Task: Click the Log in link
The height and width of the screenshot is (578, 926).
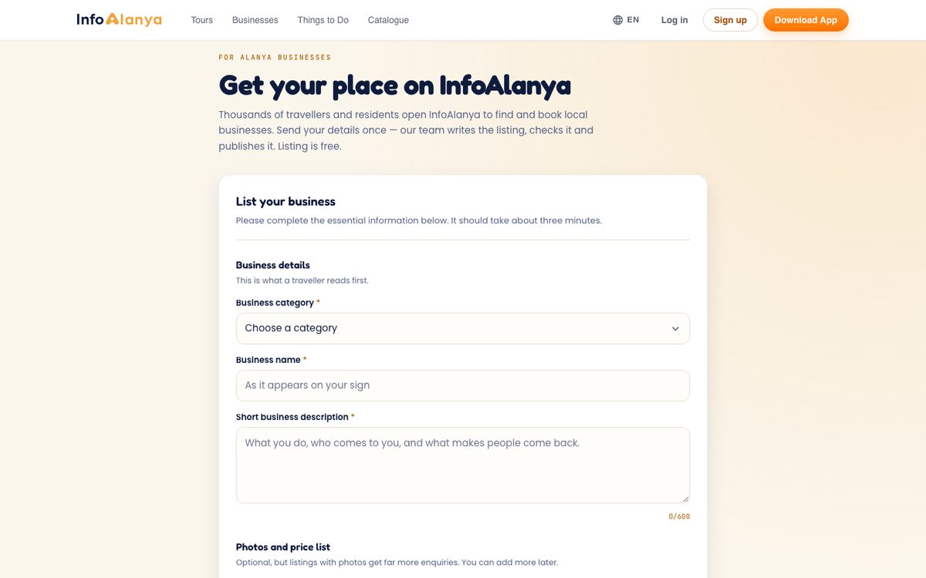Action: pyautogui.click(x=674, y=20)
